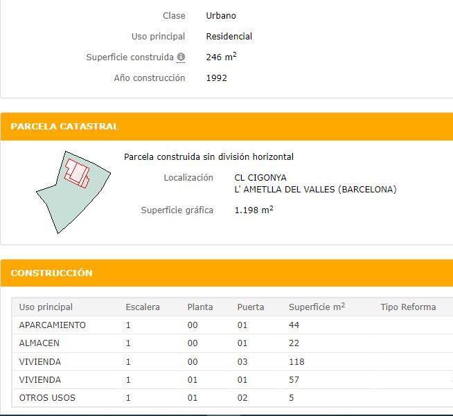453x416 pixels.
Task: Click the Tipo Reforma column header
Action: click(408, 307)
